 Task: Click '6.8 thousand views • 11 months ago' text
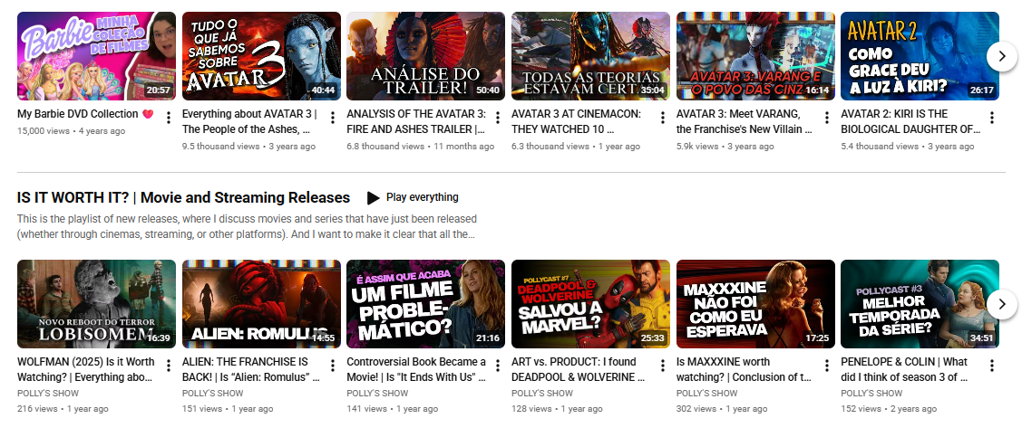pos(421,147)
